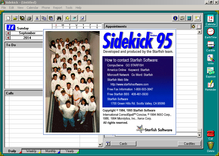
Task: Click the Cardfiles button
Action: [x=189, y=144]
